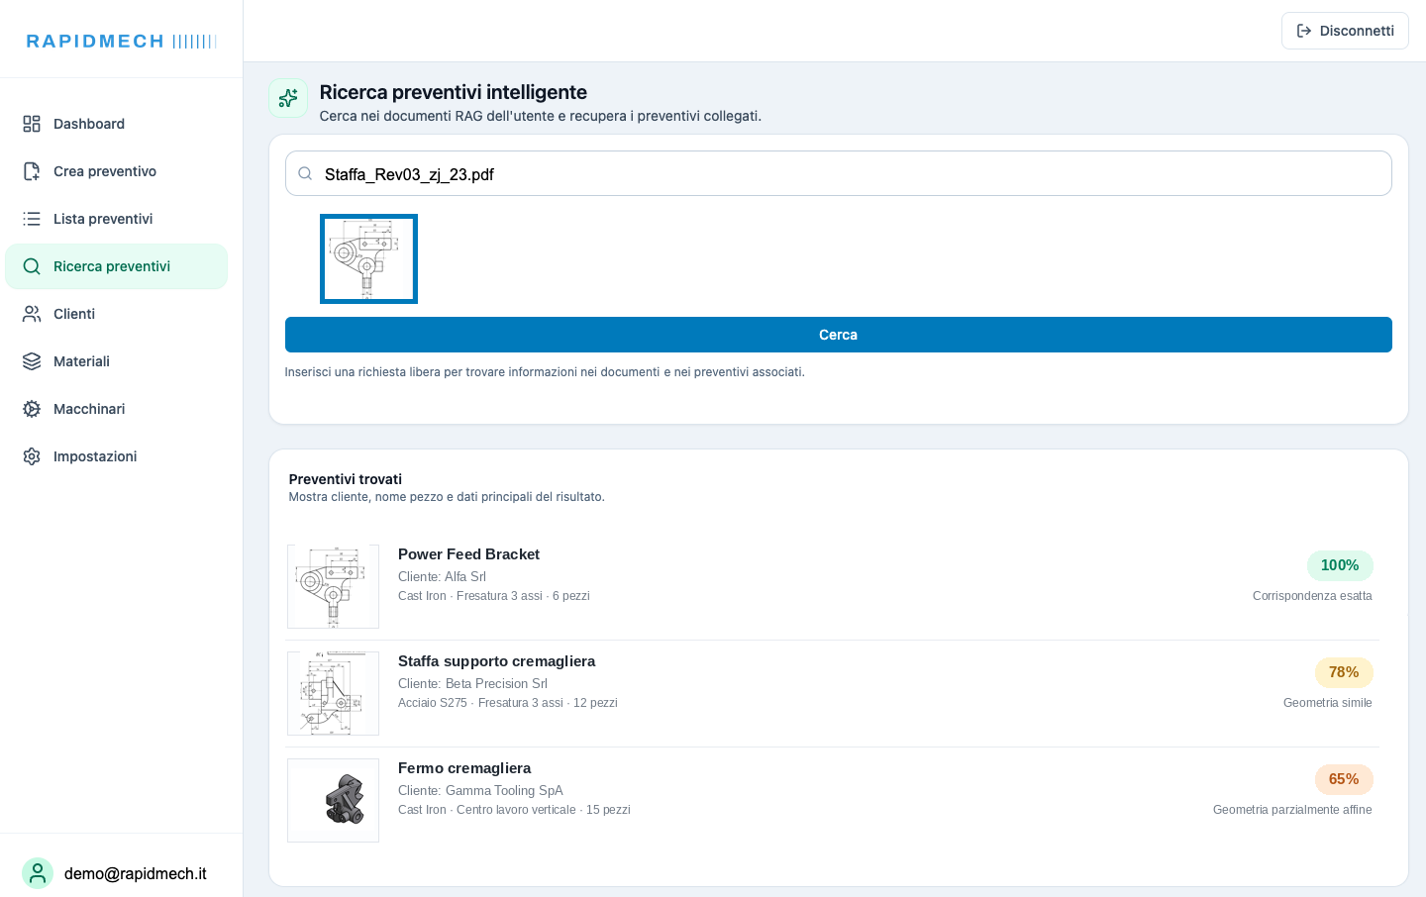Click the Preventivi trovati heading
Image resolution: width=1426 pixels, height=897 pixels.
click(346, 479)
